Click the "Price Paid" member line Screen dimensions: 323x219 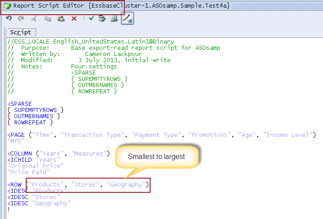28,172
